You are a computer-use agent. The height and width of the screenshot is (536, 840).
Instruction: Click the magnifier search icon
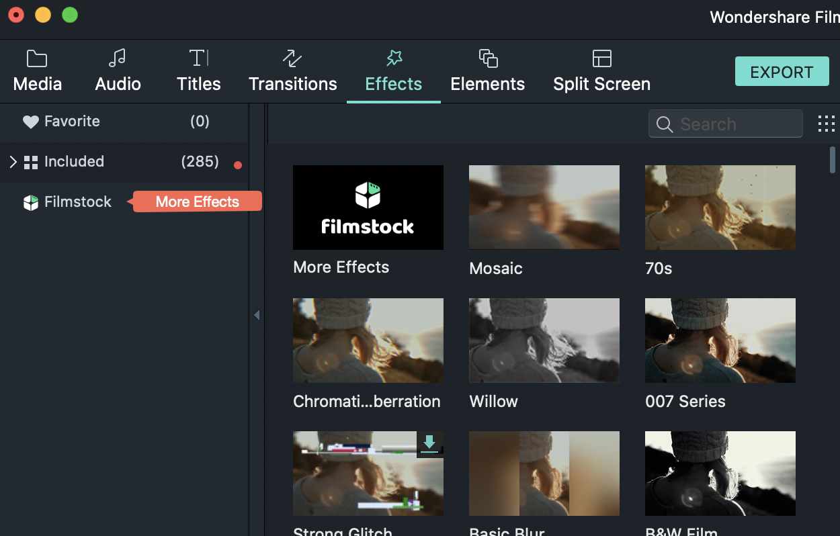click(665, 124)
